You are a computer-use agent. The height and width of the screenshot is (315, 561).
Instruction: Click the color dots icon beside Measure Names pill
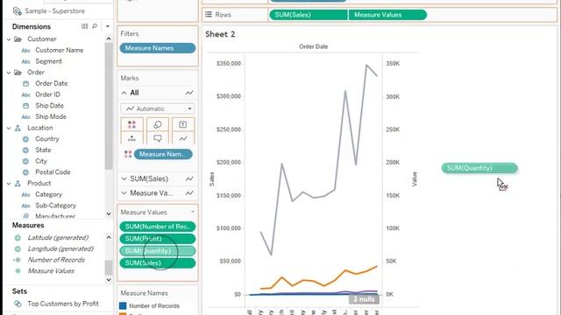tap(128, 154)
